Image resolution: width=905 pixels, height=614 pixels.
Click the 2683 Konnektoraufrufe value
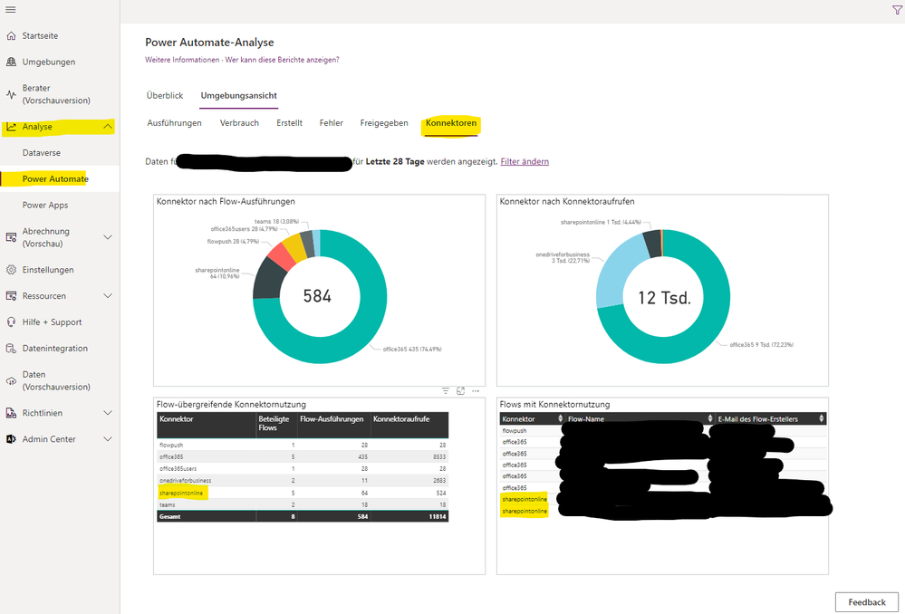[x=439, y=480]
